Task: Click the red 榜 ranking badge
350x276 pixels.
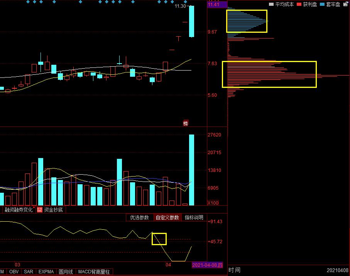Action: click(186, 123)
